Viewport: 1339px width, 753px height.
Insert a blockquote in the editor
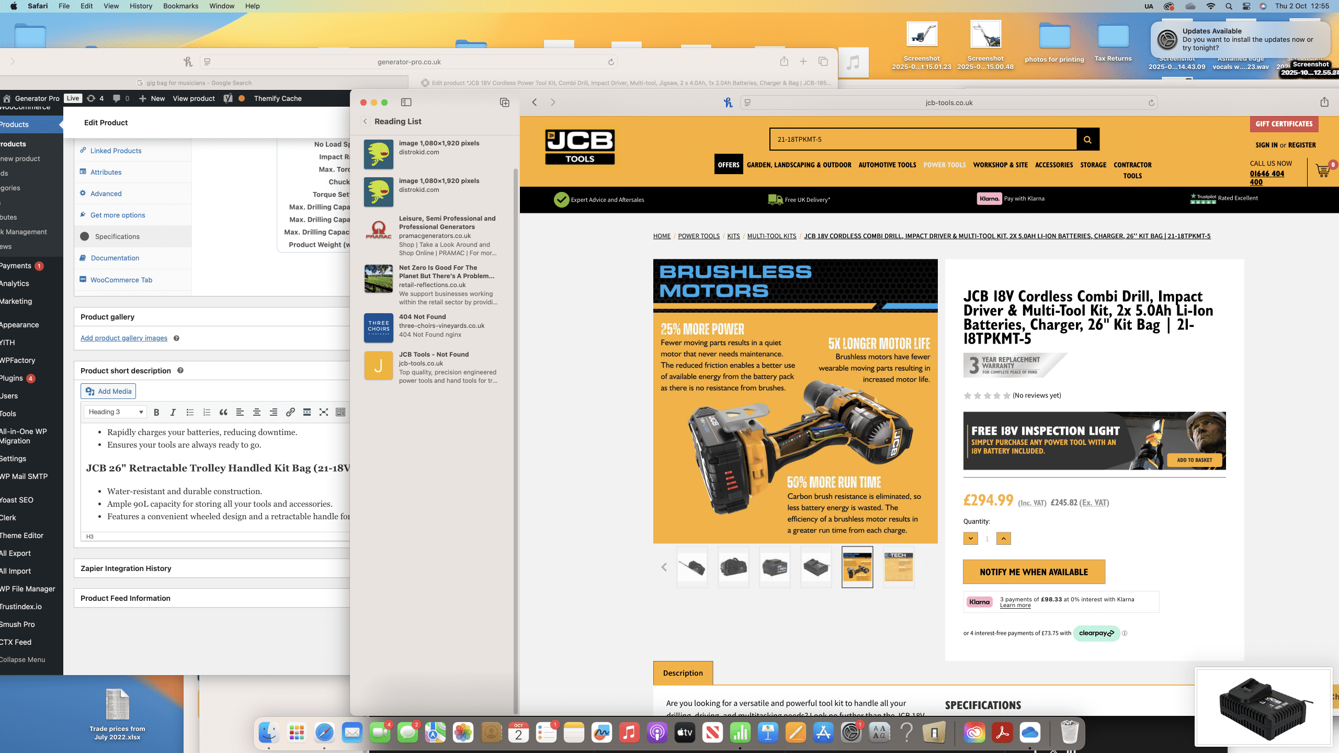click(223, 412)
